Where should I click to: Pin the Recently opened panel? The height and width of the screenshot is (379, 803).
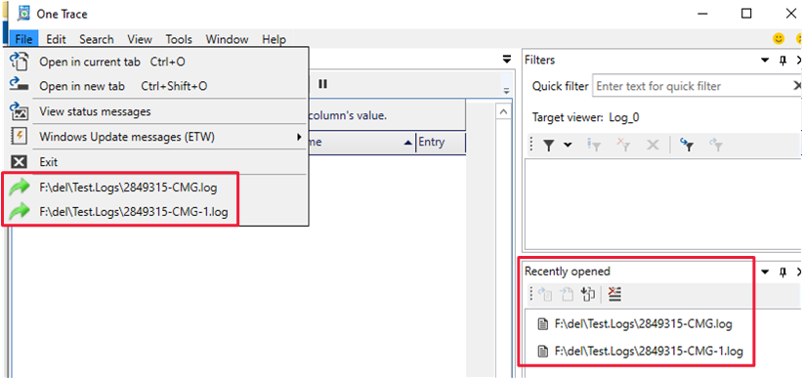tap(782, 272)
